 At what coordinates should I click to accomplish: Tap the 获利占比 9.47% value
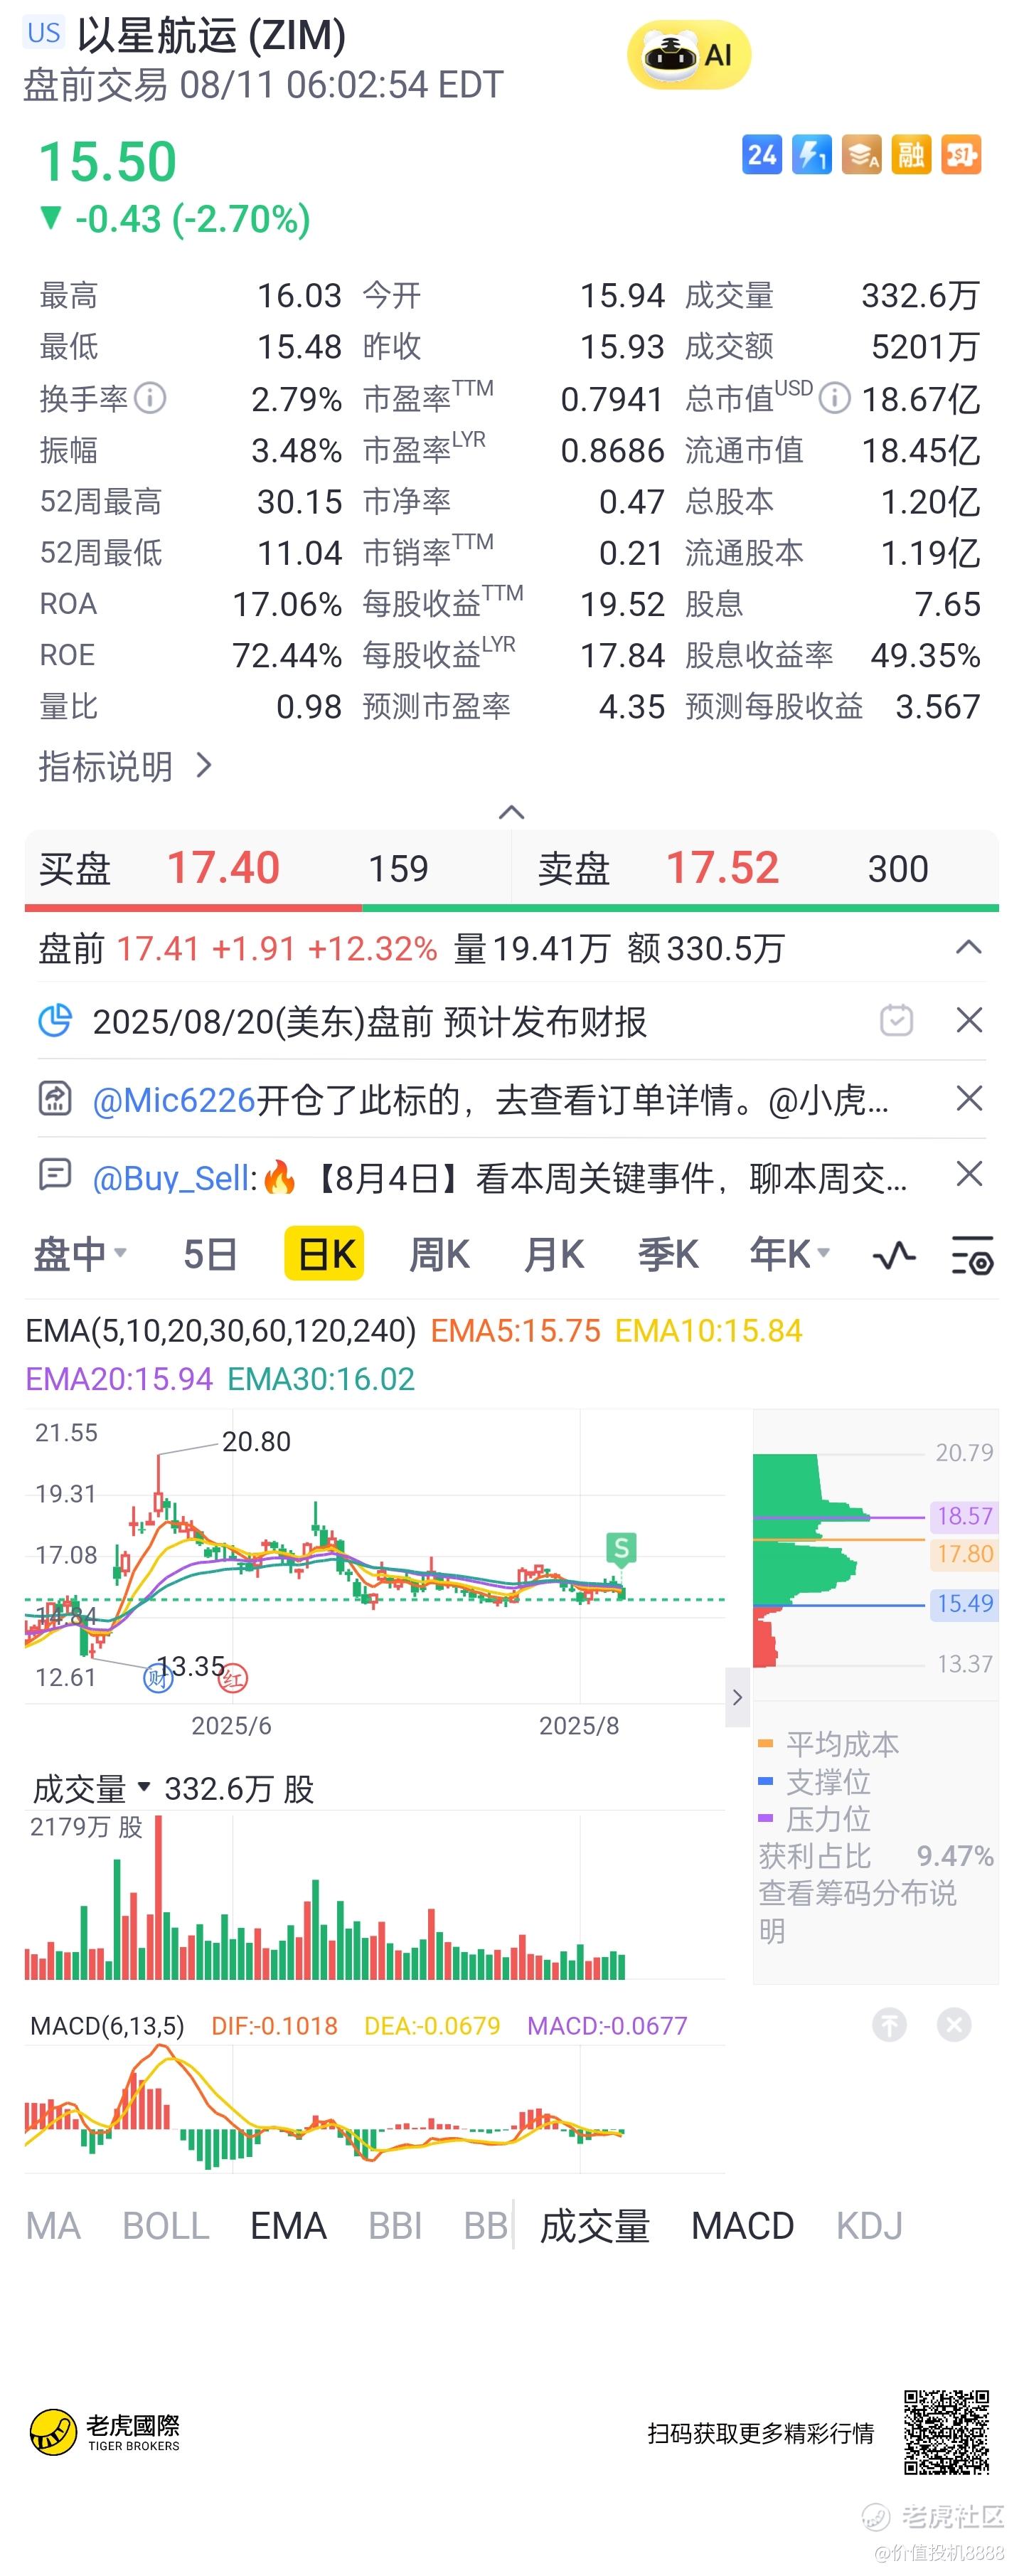[954, 1855]
